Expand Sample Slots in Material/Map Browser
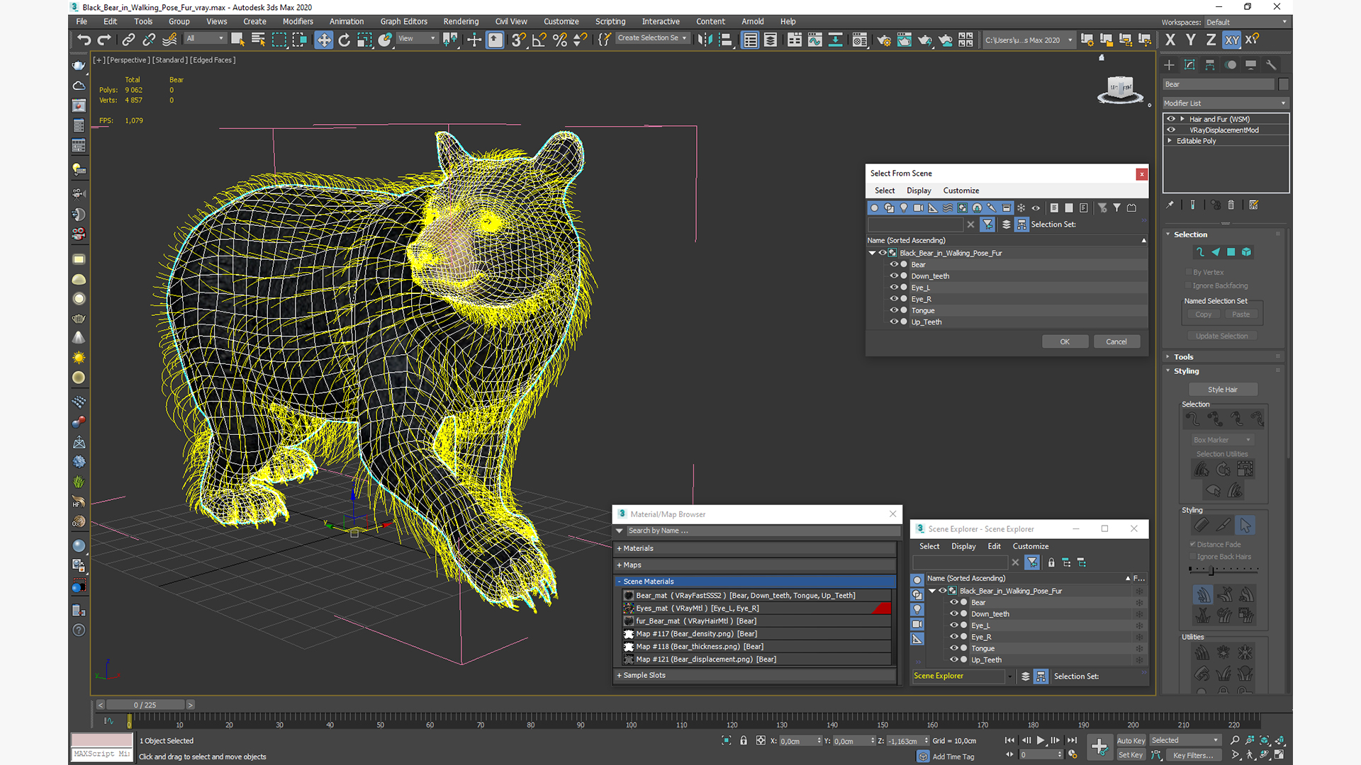 [x=755, y=675]
